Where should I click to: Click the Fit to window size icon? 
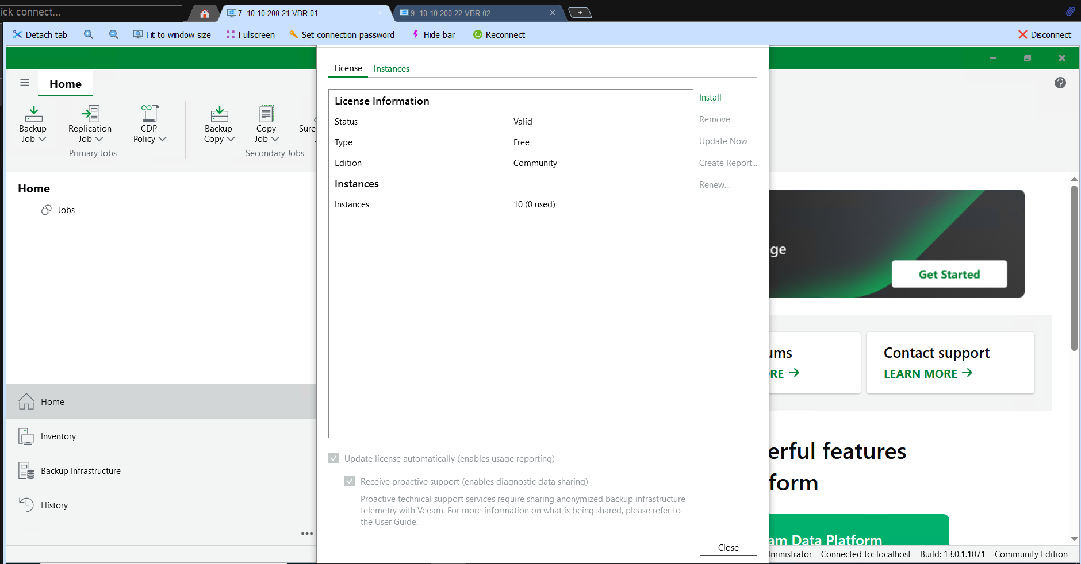[138, 34]
